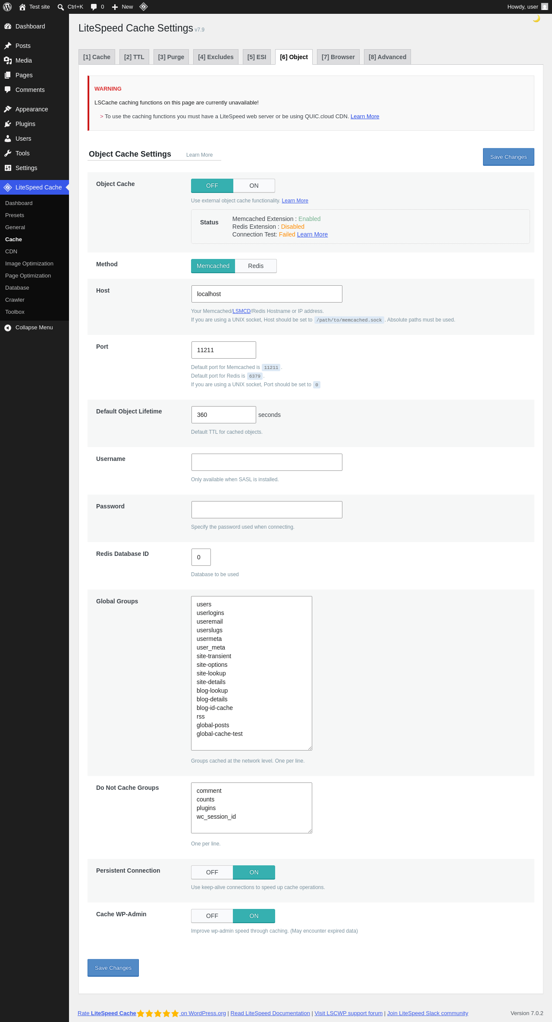
Task: Click the Posts pin icon in the sidebar
Action: (x=8, y=46)
